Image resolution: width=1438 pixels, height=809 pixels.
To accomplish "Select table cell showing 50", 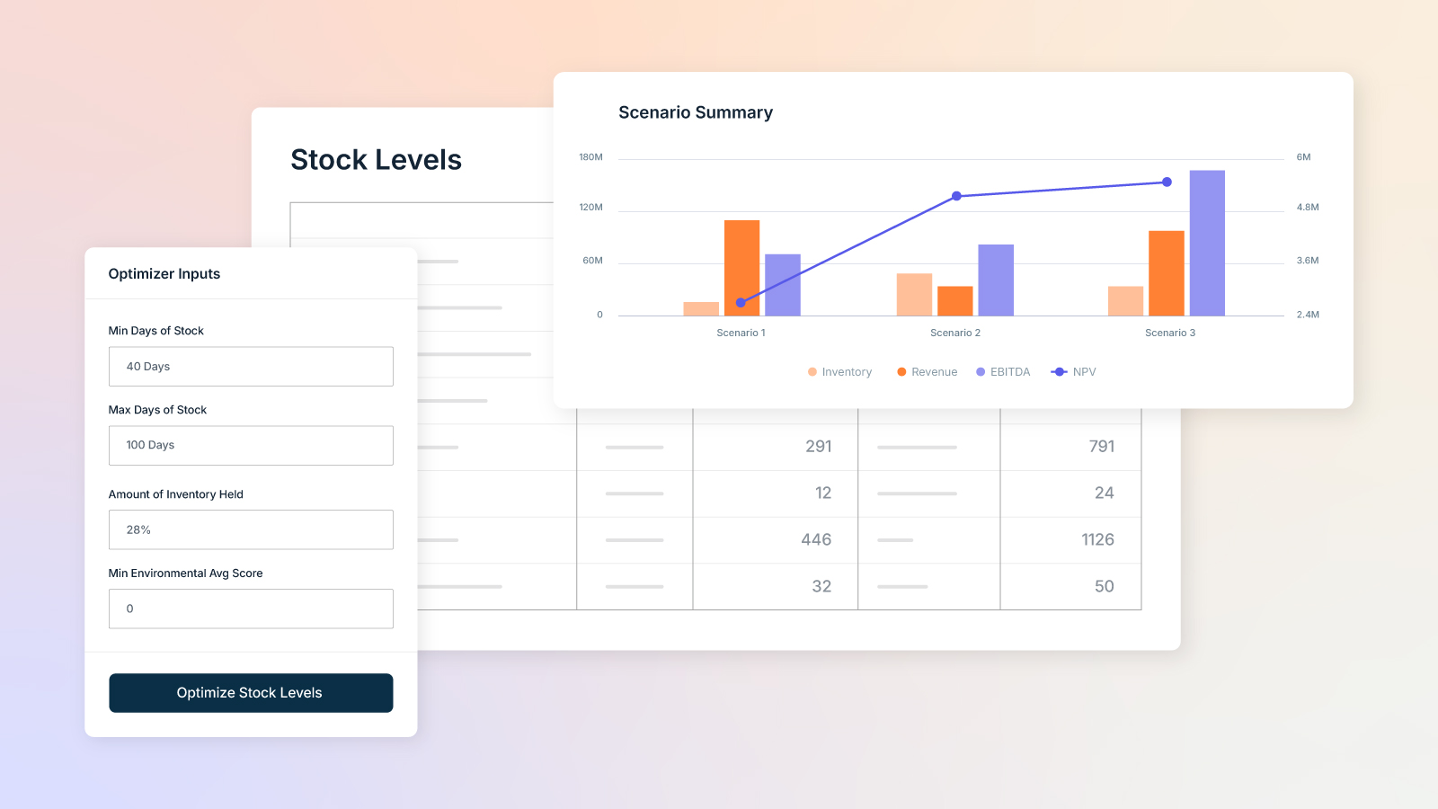I will click(1070, 587).
